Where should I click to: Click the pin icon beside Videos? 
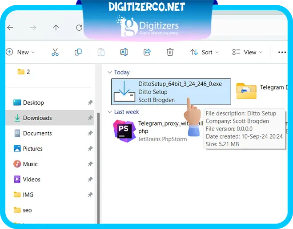(90, 179)
